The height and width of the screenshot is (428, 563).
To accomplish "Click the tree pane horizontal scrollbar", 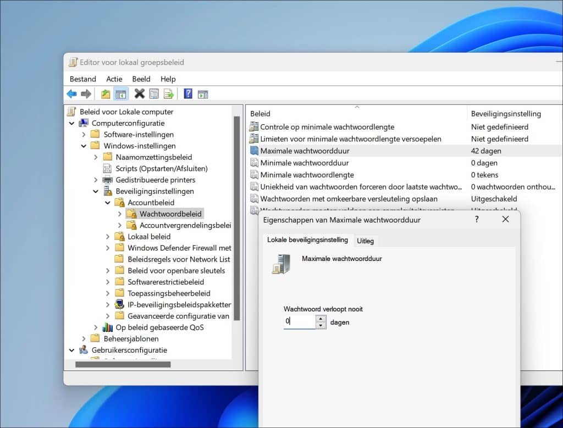I will (x=123, y=364).
